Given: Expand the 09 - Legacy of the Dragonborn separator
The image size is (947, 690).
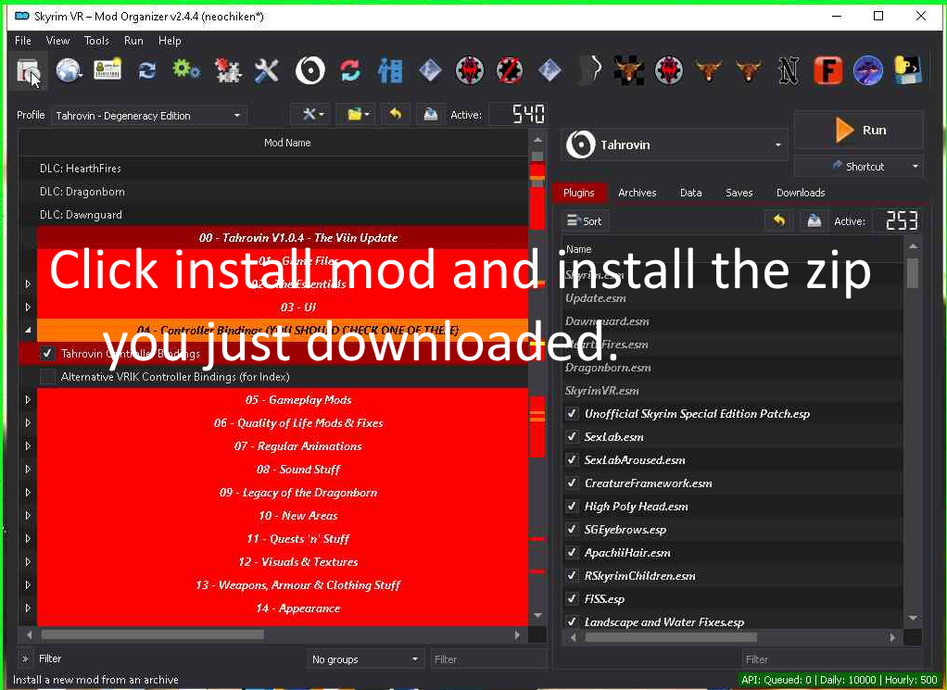Looking at the screenshot, I should (x=28, y=492).
